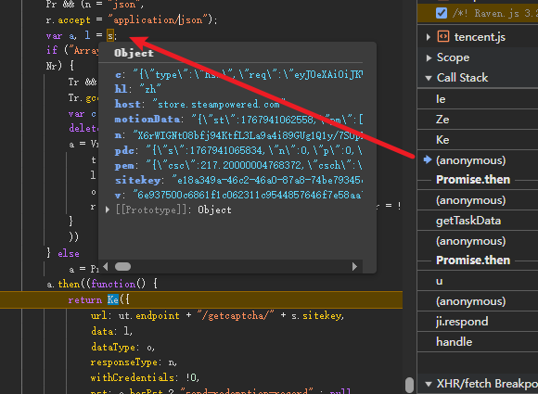Image resolution: width=538 pixels, height=394 pixels.
Task: Collapse the Call Stack section
Action: point(429,78)
